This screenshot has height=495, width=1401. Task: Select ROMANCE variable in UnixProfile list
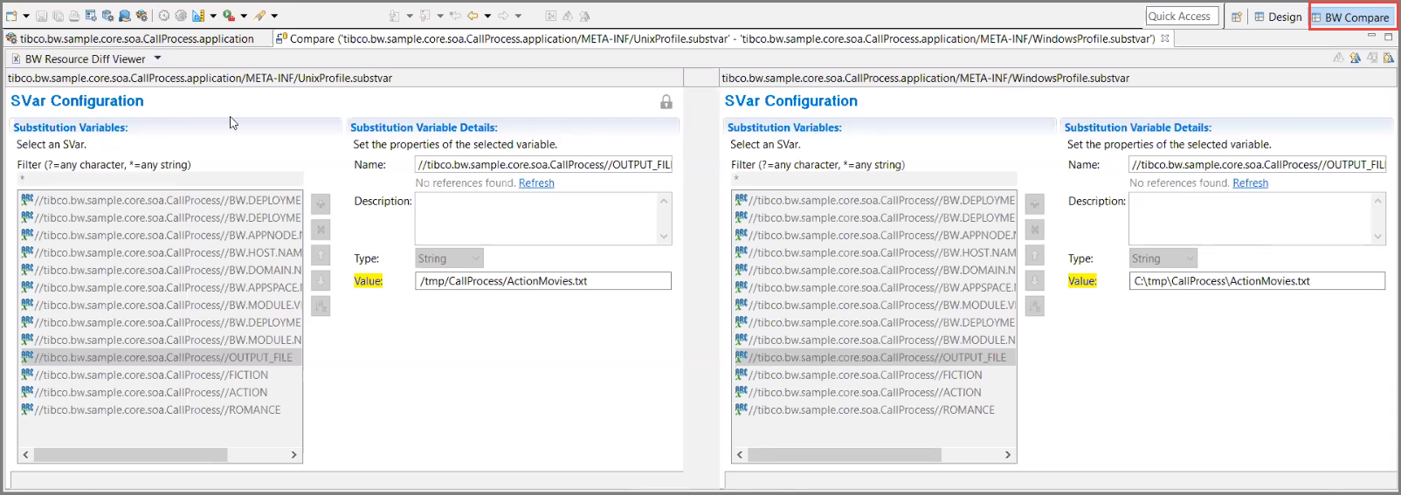160,409
